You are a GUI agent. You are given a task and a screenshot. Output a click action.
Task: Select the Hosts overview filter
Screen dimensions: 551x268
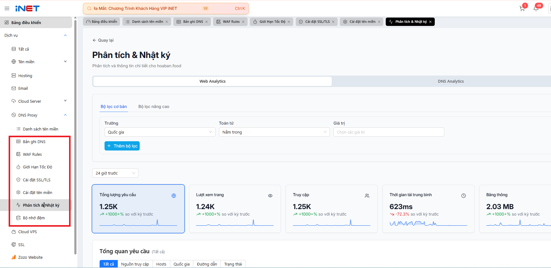point(161,264)
